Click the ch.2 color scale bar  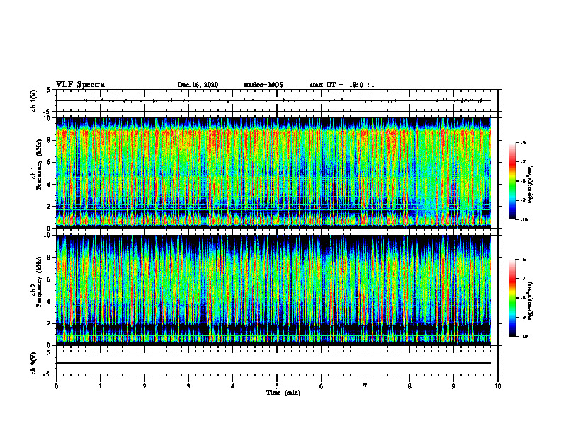point(511,298)
